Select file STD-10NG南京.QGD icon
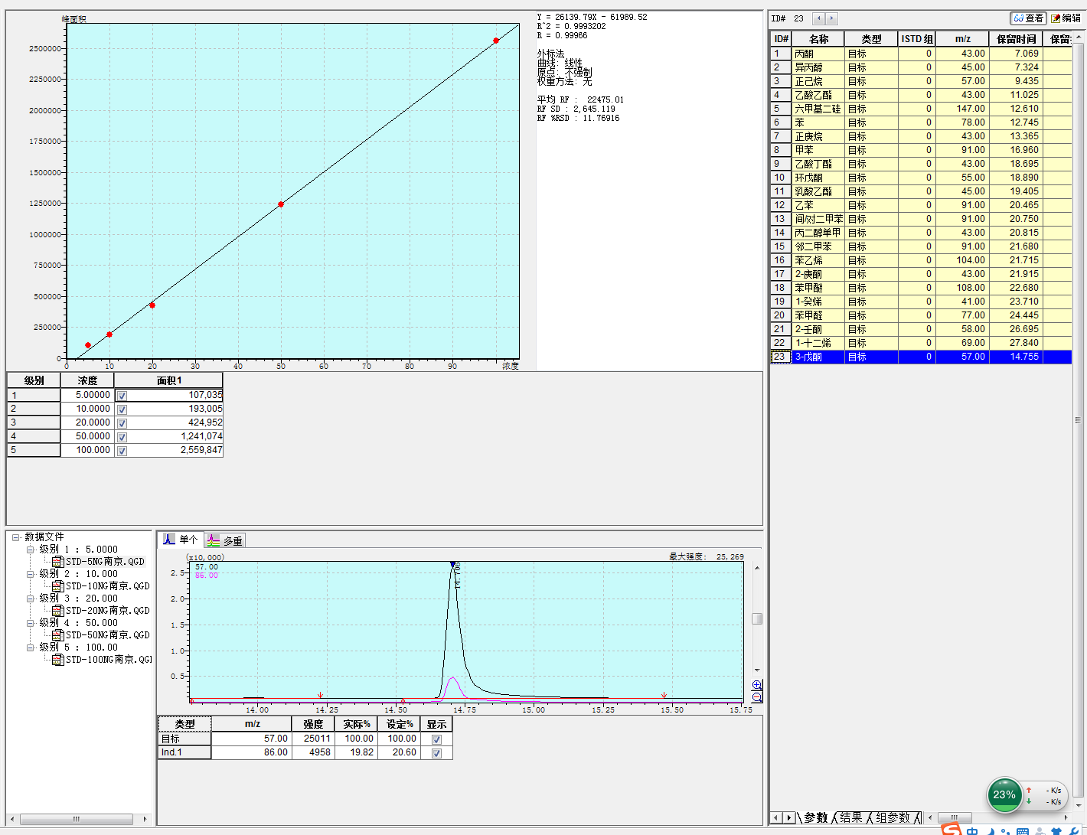Screen dimensions: 1087x835 (57, 586)
